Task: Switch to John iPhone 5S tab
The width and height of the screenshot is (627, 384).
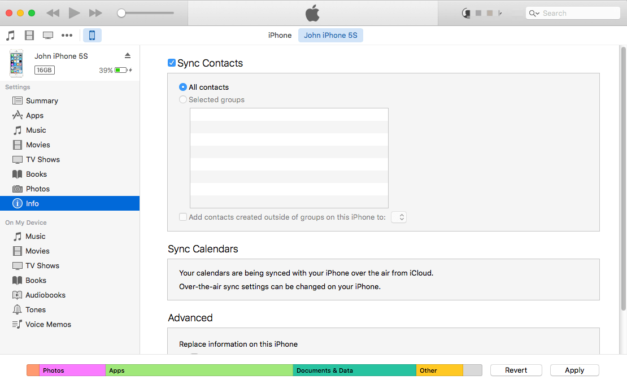Action: tap(330, 35)
